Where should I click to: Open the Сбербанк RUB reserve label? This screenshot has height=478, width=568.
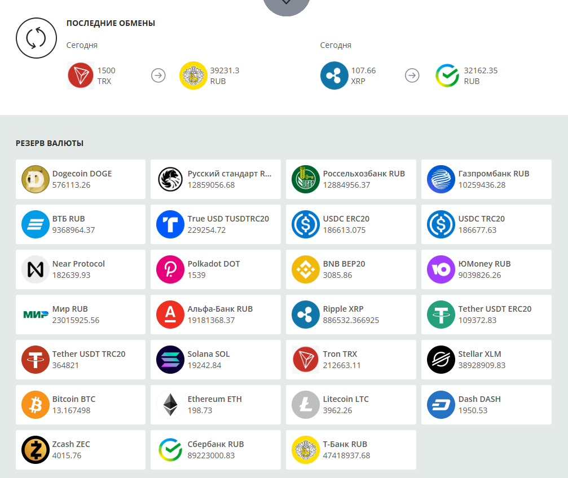(216, 444)
